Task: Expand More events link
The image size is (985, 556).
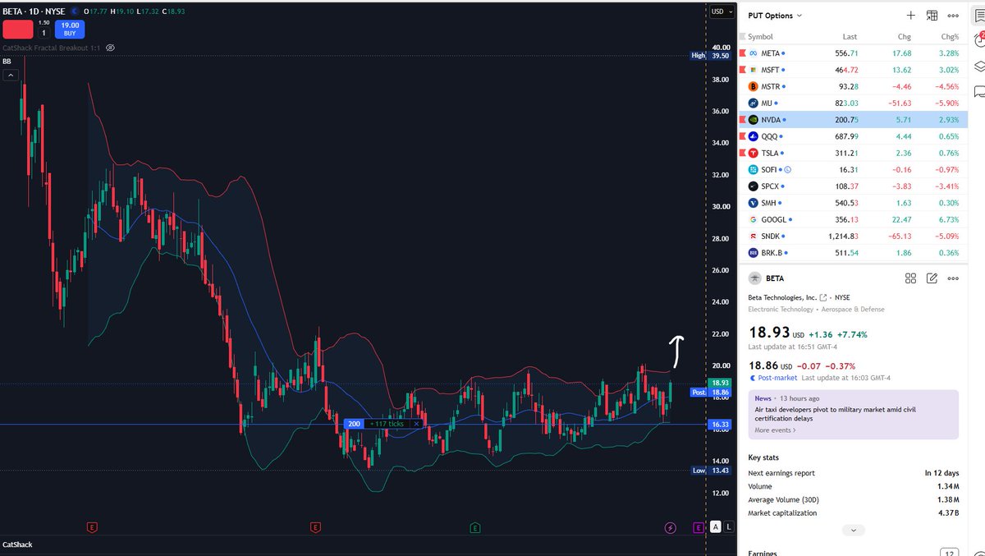Action: (x=775, y=430)
